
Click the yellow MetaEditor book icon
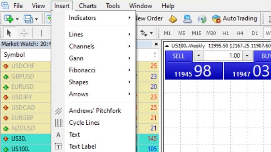tap(173, 19)
